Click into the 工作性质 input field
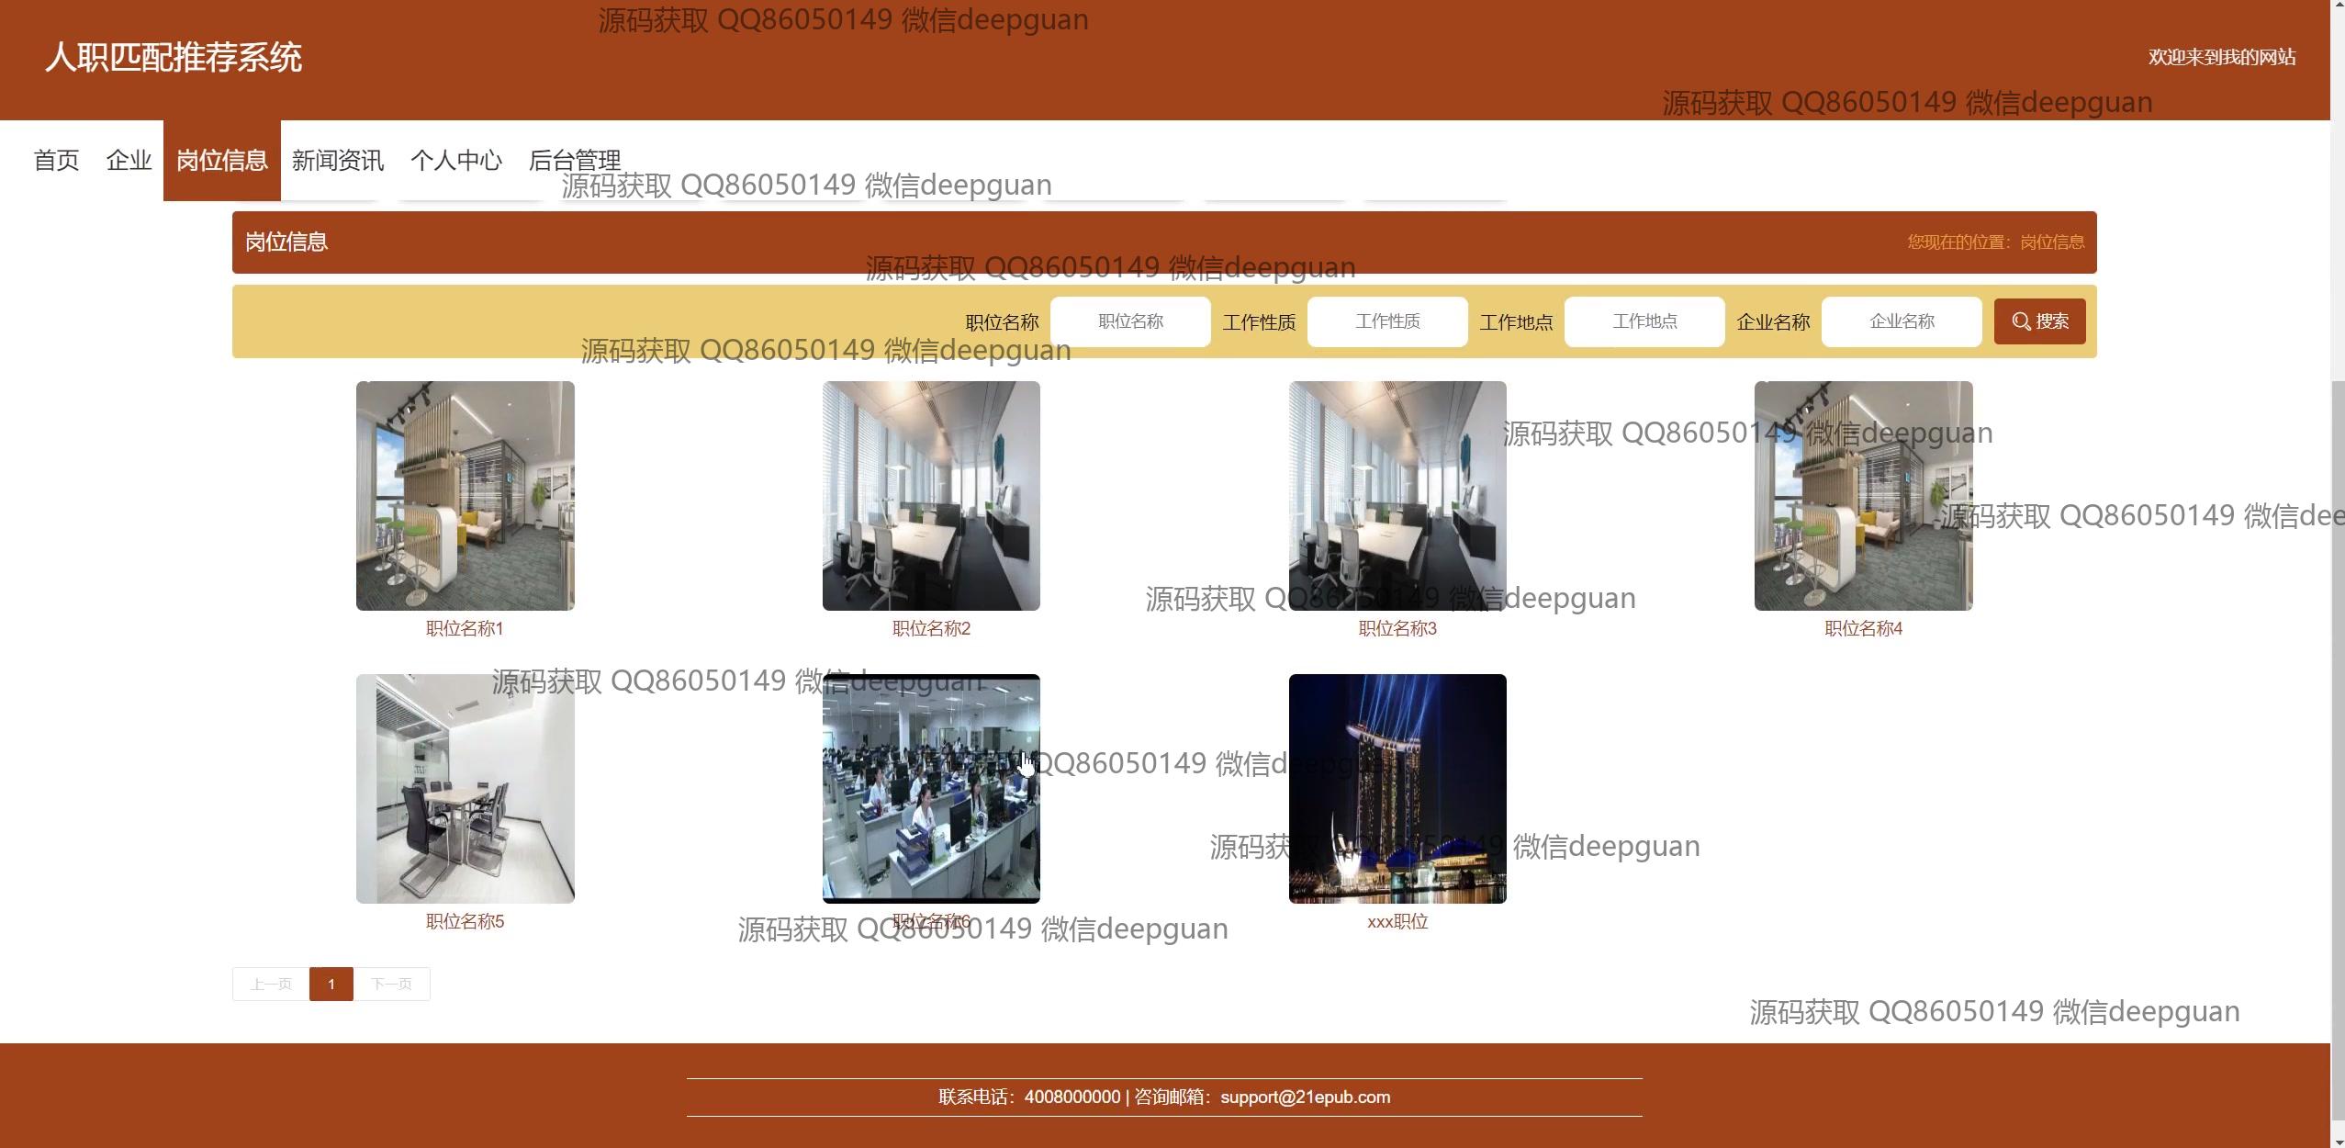Viewport: 2345px width, 1148px height. click(1386, 321)
